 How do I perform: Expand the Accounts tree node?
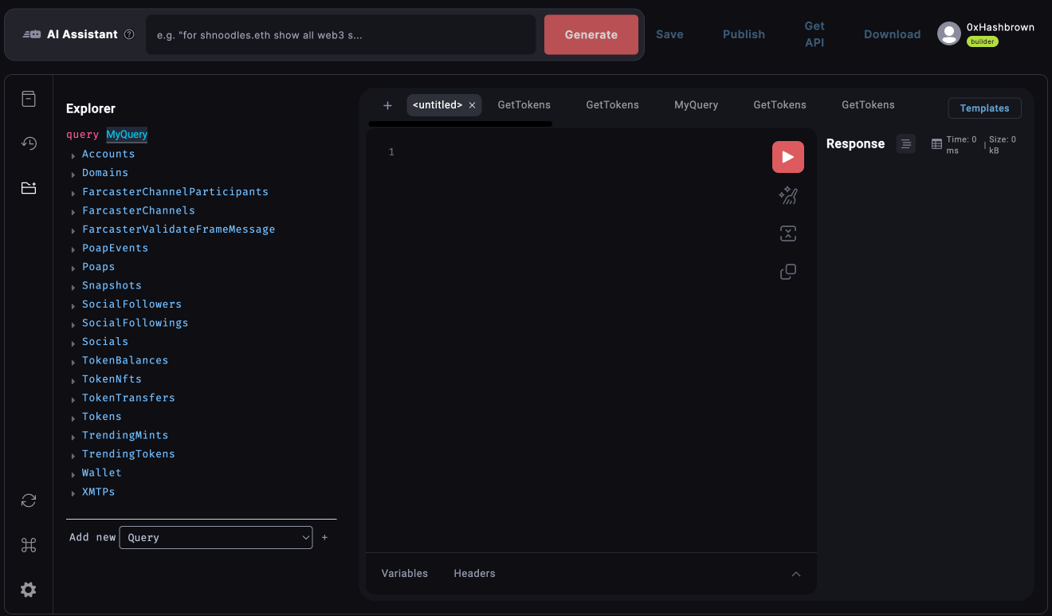tap(73, 155)
